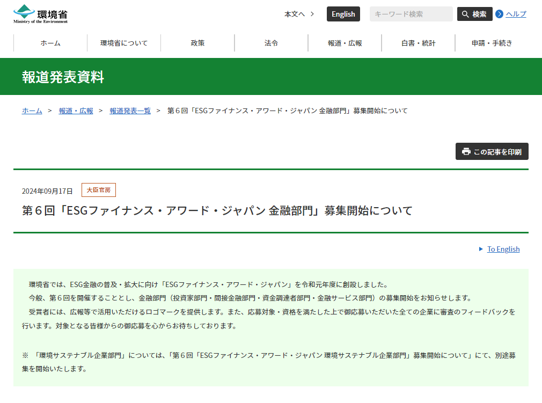Click the printer icon to print the article
The image size is (542, 403).
466,151
